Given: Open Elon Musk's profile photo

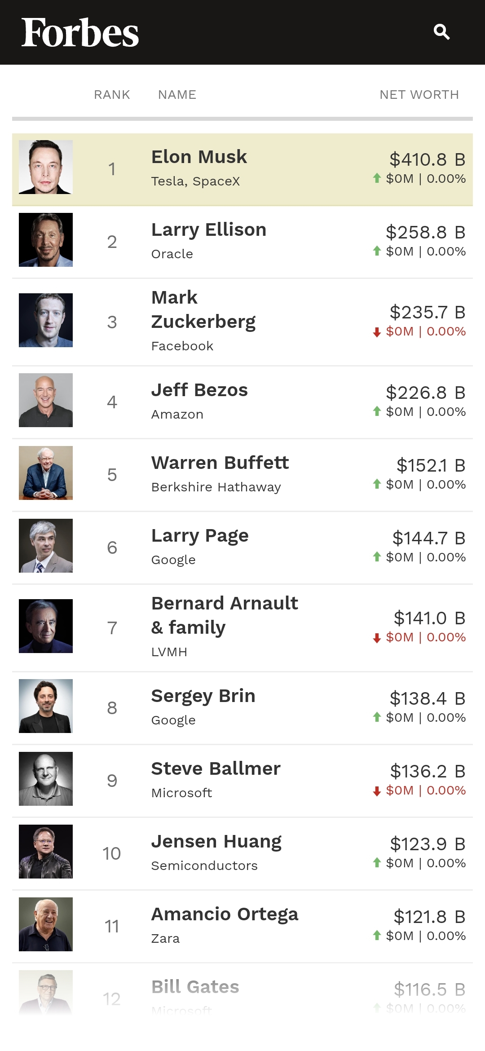Looking at the screenshot, I should point(46,167).
